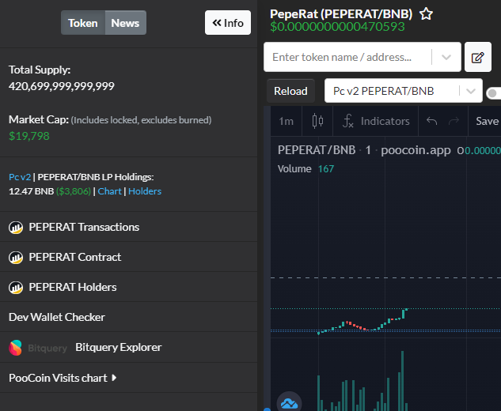Click the BscScan icon for PEPERAT Contract
Image resolution: width=501 pixels, height=411 pixels.
click(x=16, y=258)
